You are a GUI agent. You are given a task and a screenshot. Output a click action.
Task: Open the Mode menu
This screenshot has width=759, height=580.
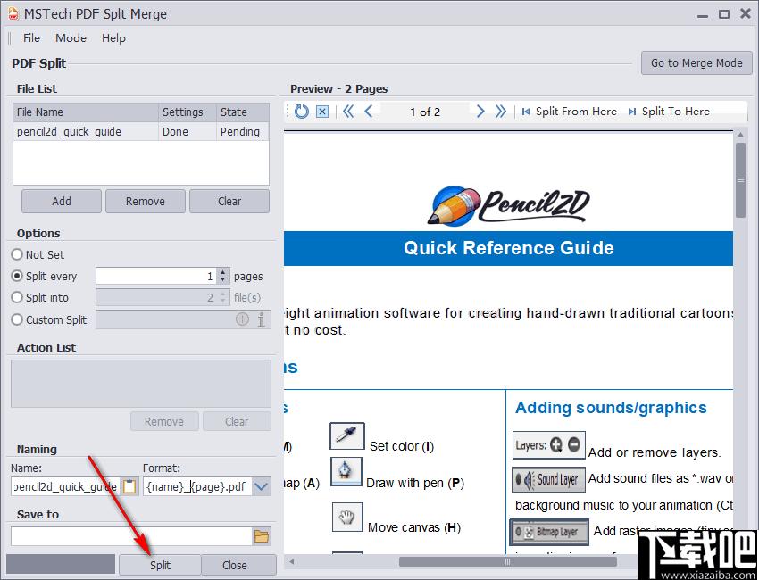[71, 37]
